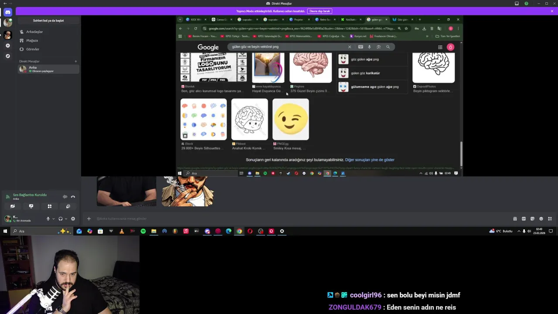This screenshot has width=558, height=314.
Task: Open weather widget 6°C Bulutlu
Action: pyautogui.click(x=501, y=231)
